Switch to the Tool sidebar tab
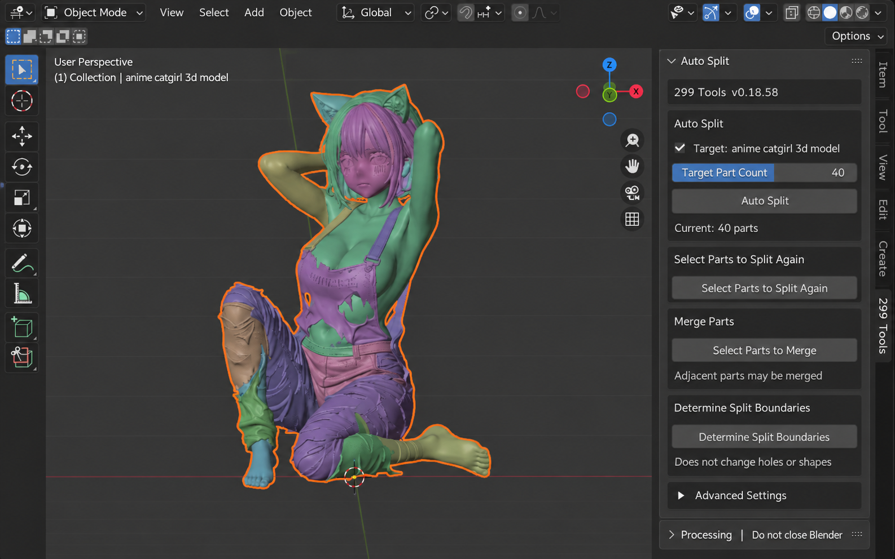895x559 pixels. [883, 121]
